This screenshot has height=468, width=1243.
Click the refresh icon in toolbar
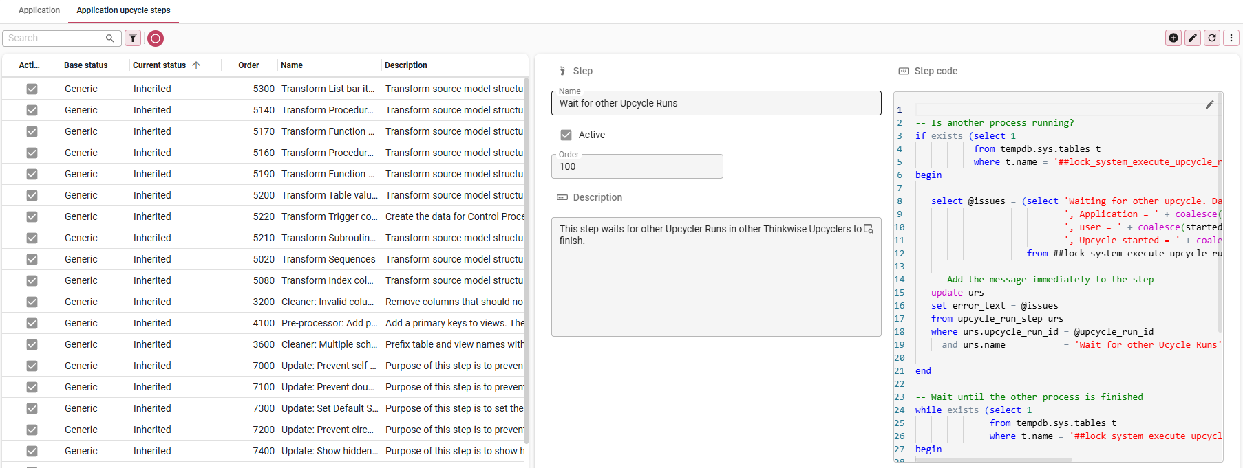click(x=1212, y=38)
